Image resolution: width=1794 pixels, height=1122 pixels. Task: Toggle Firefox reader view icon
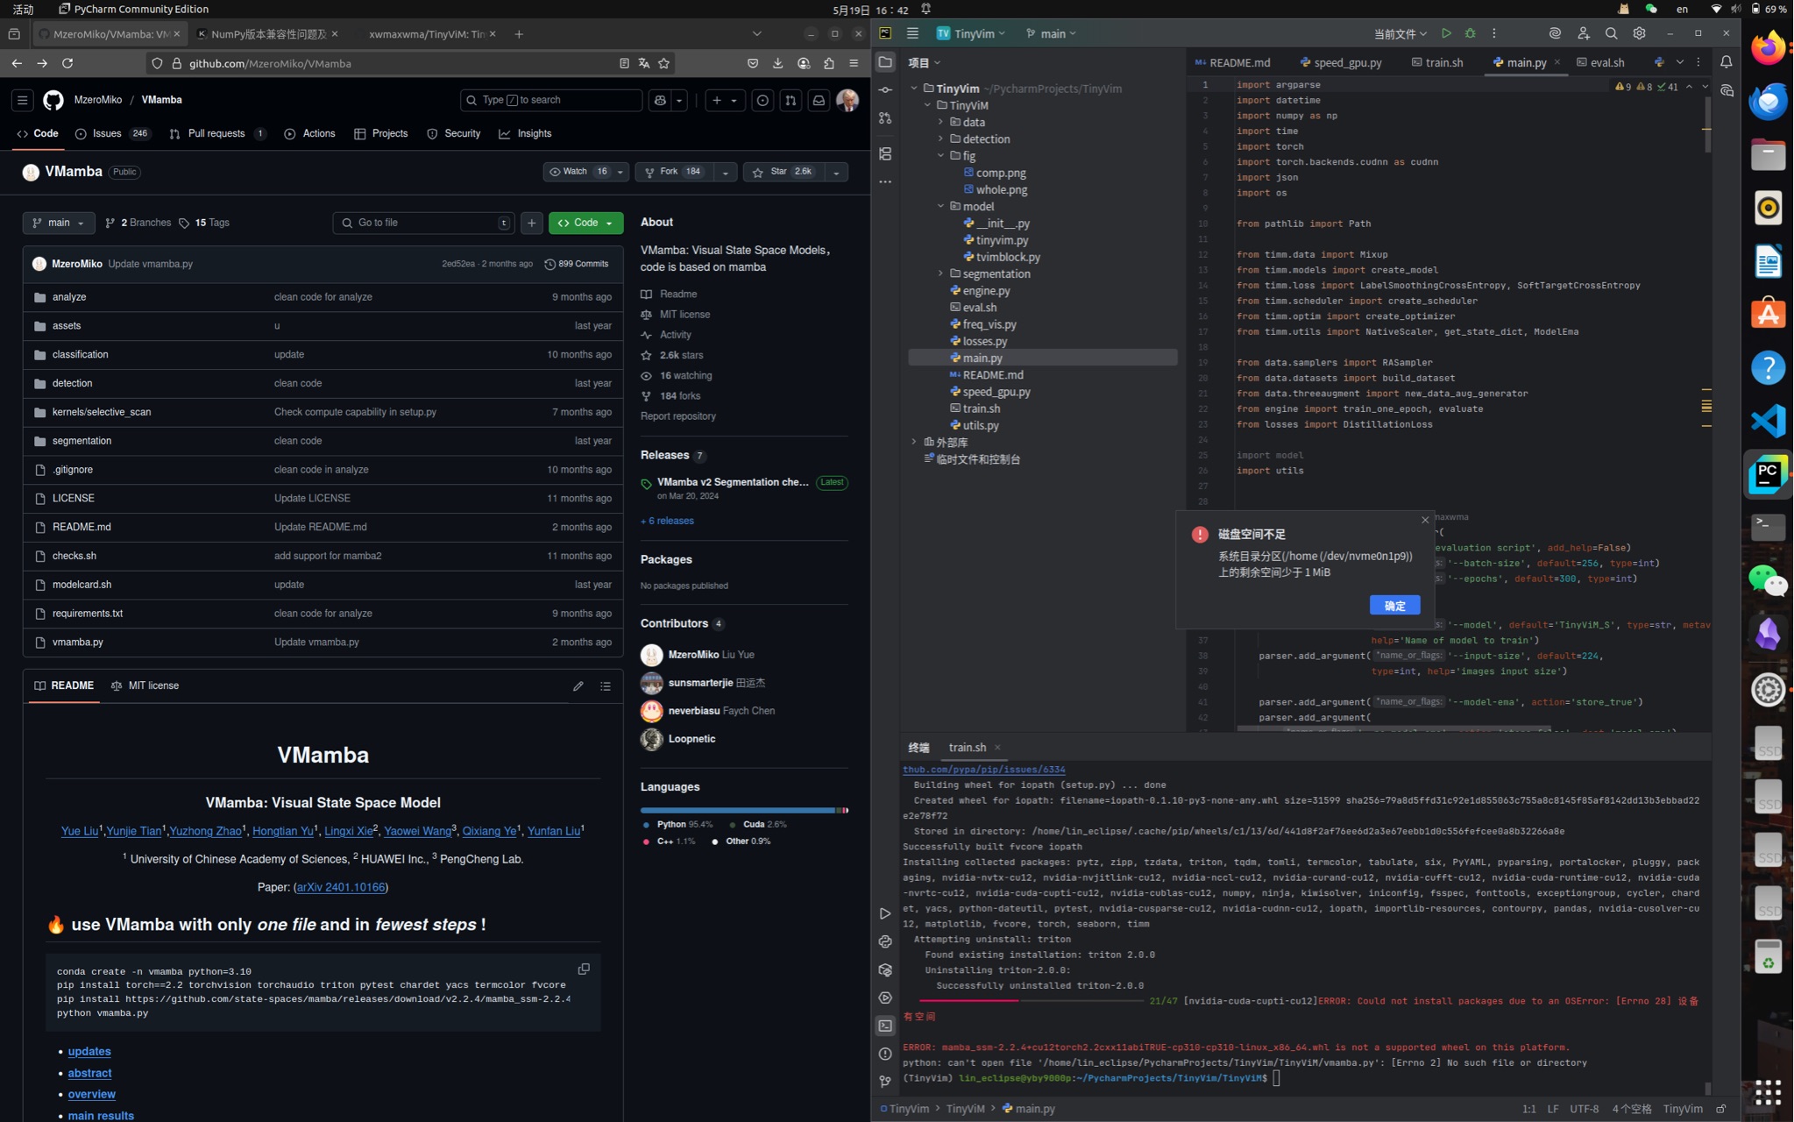pos(624,63)
